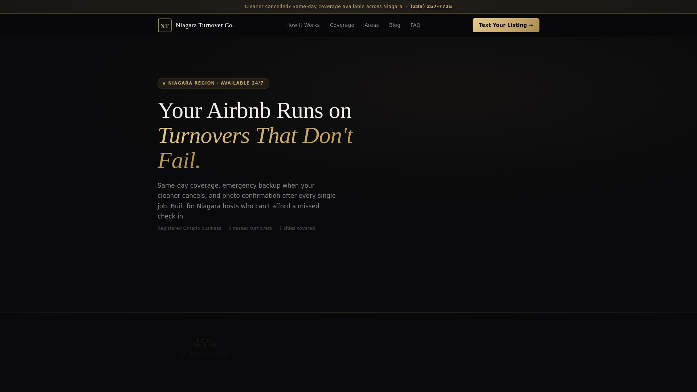The image size is (697, 392).
Task: Click the gold dot in Niagara Region badge
Action: click(x=164, y=83)
